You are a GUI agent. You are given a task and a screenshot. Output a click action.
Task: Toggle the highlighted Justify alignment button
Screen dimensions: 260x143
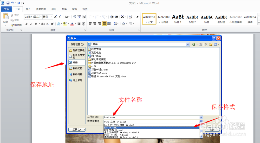(104, 24)
